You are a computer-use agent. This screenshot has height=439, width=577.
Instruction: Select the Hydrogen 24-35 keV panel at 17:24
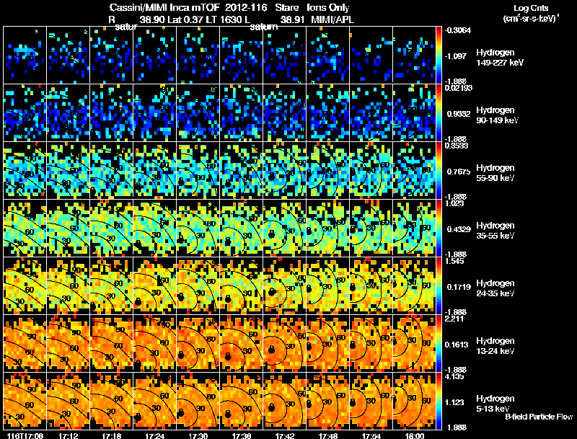(x=154, y=285)
